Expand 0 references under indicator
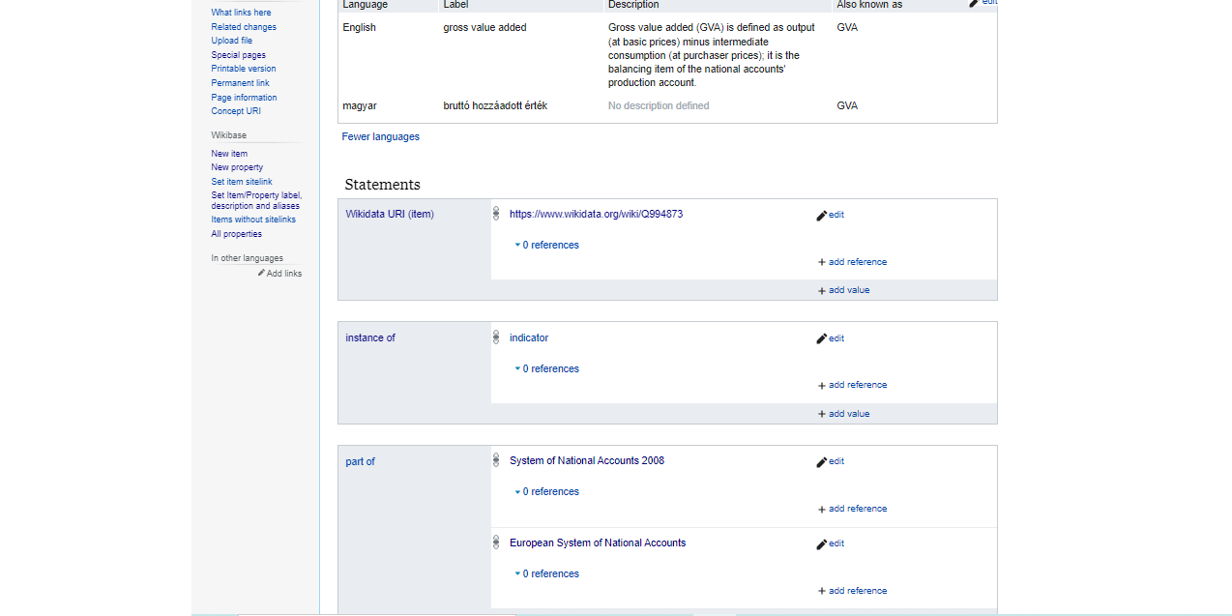The image size is (1232, 616). click(549, 369)
